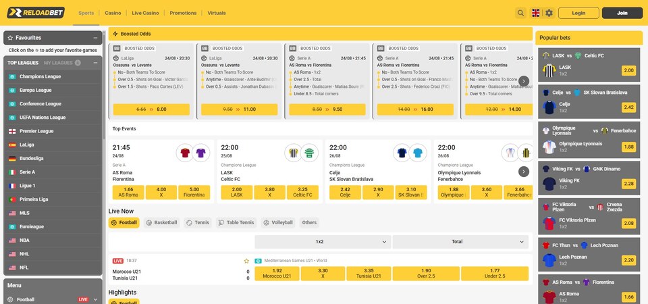The width and height of the screenshot is (648, 304).
Task: Select Olympique Lyonnais 1.88 popular bet
Action: tap(629, 147)
